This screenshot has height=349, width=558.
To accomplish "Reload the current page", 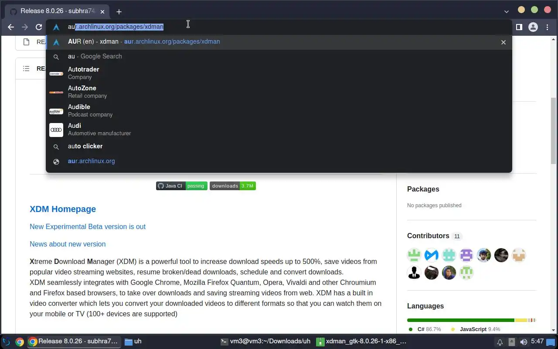I will [39, 27].
